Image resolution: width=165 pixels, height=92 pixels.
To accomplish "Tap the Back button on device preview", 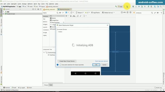I will click(x=76, y=73).
